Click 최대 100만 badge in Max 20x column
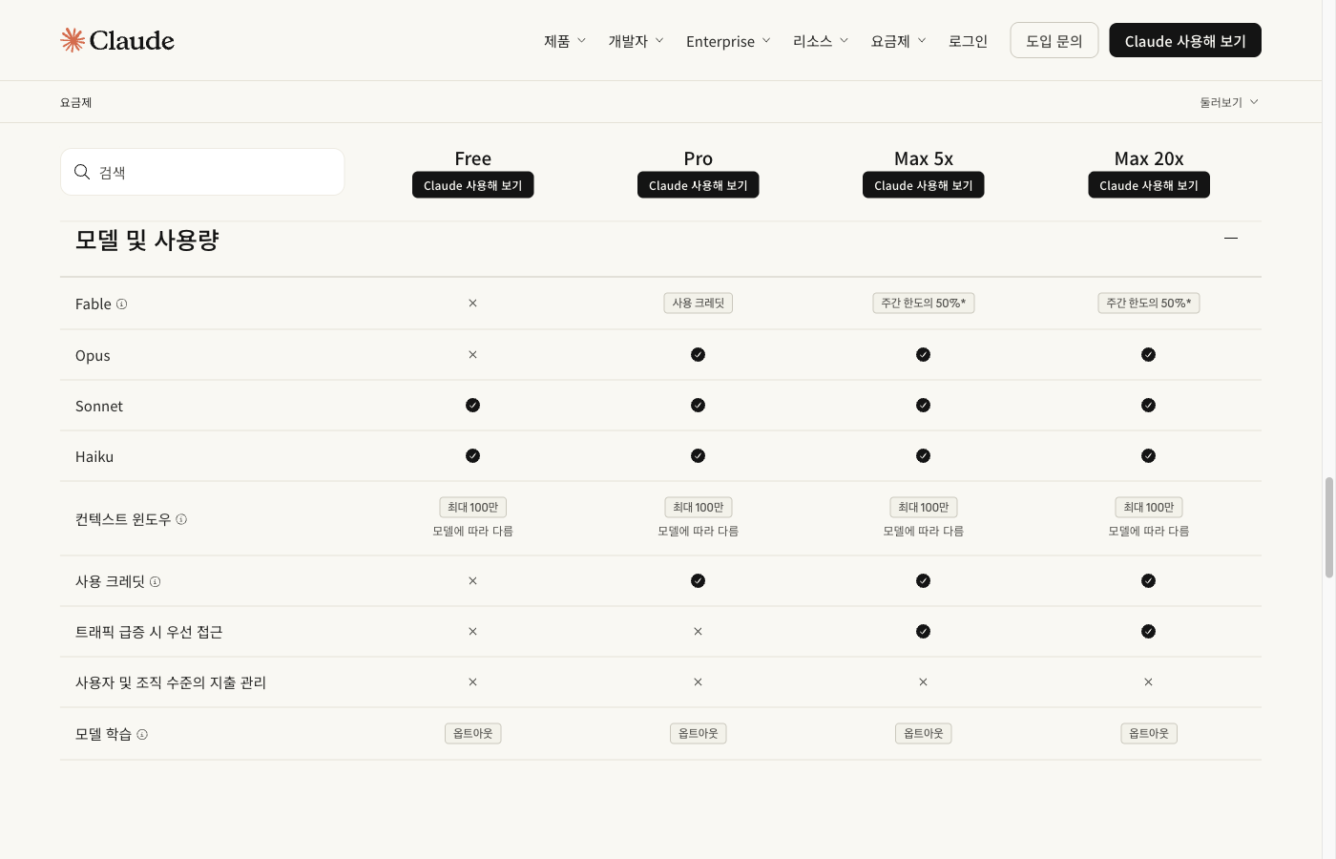 pyautogui.click(x=1148, y=508)
